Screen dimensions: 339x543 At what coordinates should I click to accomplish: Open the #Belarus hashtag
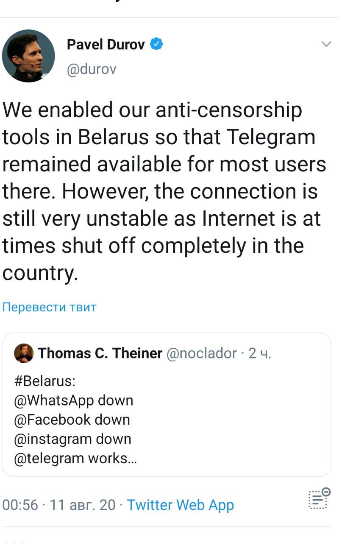pos(45,381)
